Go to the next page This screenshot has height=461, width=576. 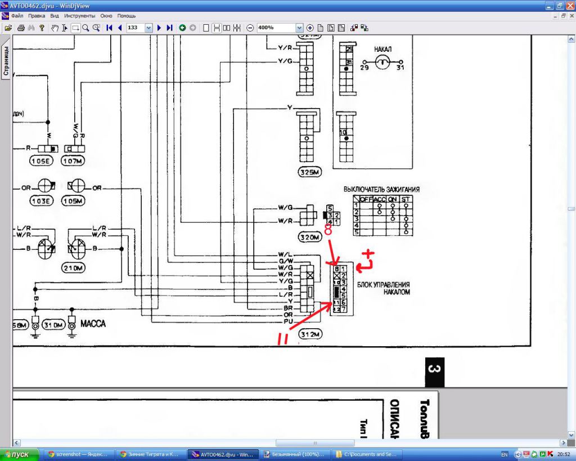point(159,28)
